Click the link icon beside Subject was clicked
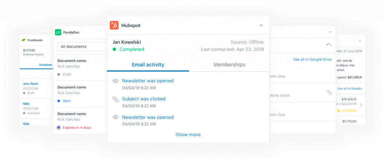Image resolution: width=385 pixels, height=162 pixels. click(115, 99)
